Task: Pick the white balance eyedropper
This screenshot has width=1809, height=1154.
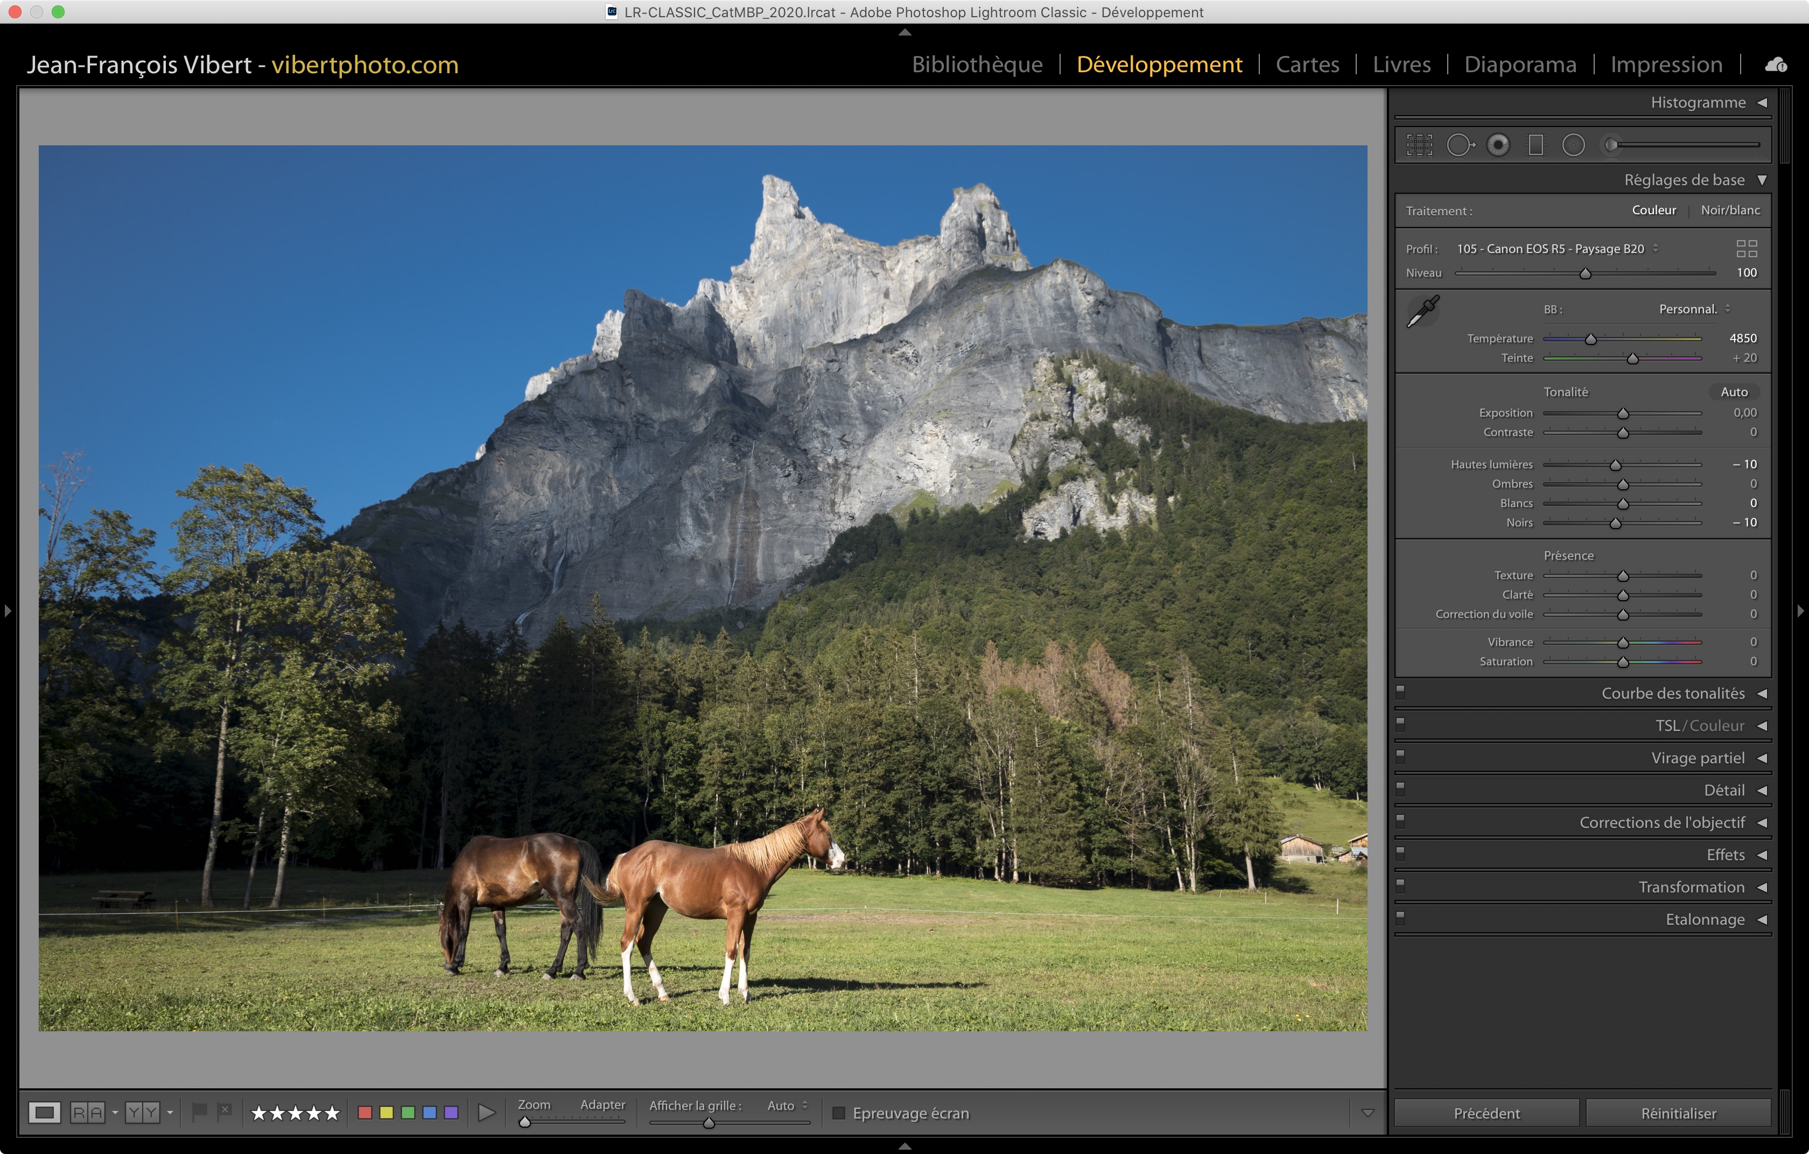Action: (x=1422, y=311)
